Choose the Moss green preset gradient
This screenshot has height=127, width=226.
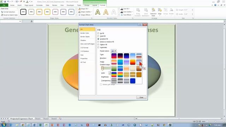(114, 68)
